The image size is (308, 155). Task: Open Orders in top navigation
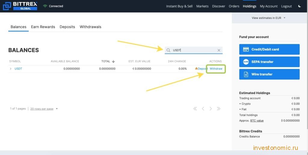234,6
